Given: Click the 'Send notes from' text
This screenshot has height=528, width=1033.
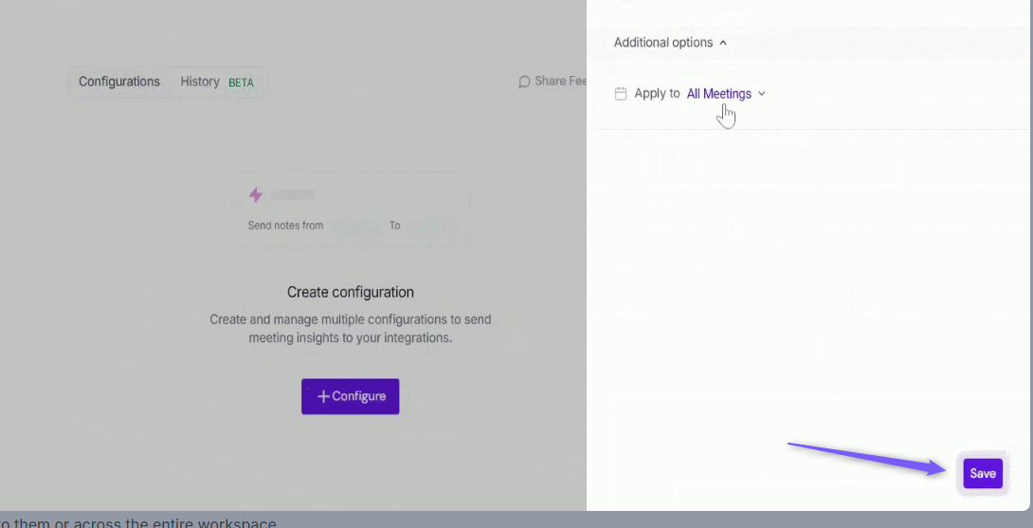Looking at the screenshot, I should pyautogui.click(x=285, y=226).
